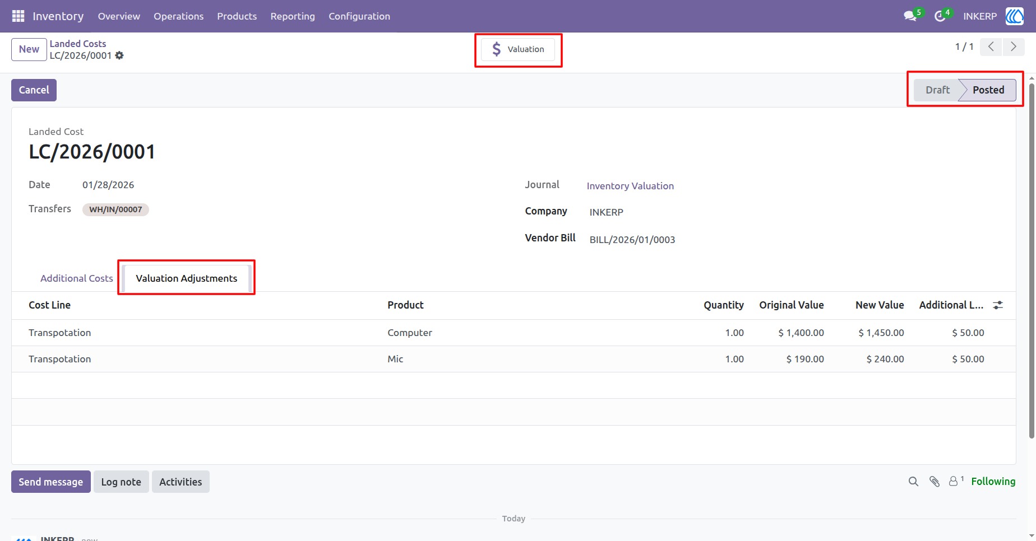The height and width of the screenshot is (541, 1036).
Task: Open the Activities button
Action: coord(181,482)
